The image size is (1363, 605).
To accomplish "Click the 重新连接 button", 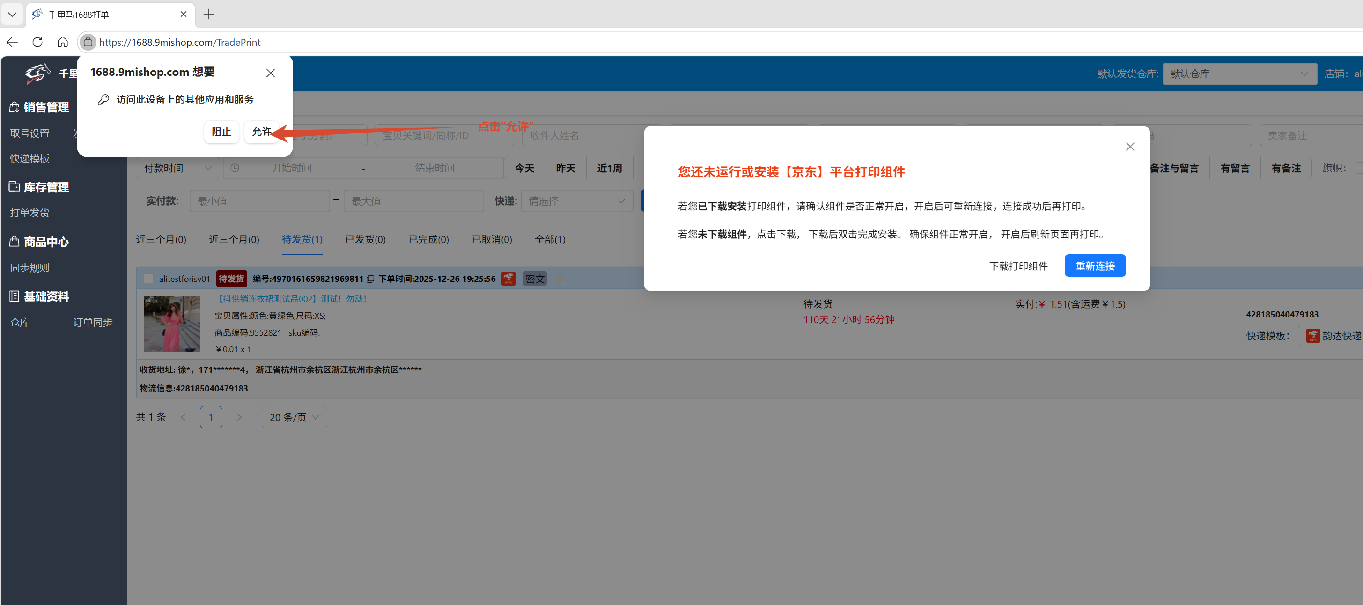I will point(1094,266).
